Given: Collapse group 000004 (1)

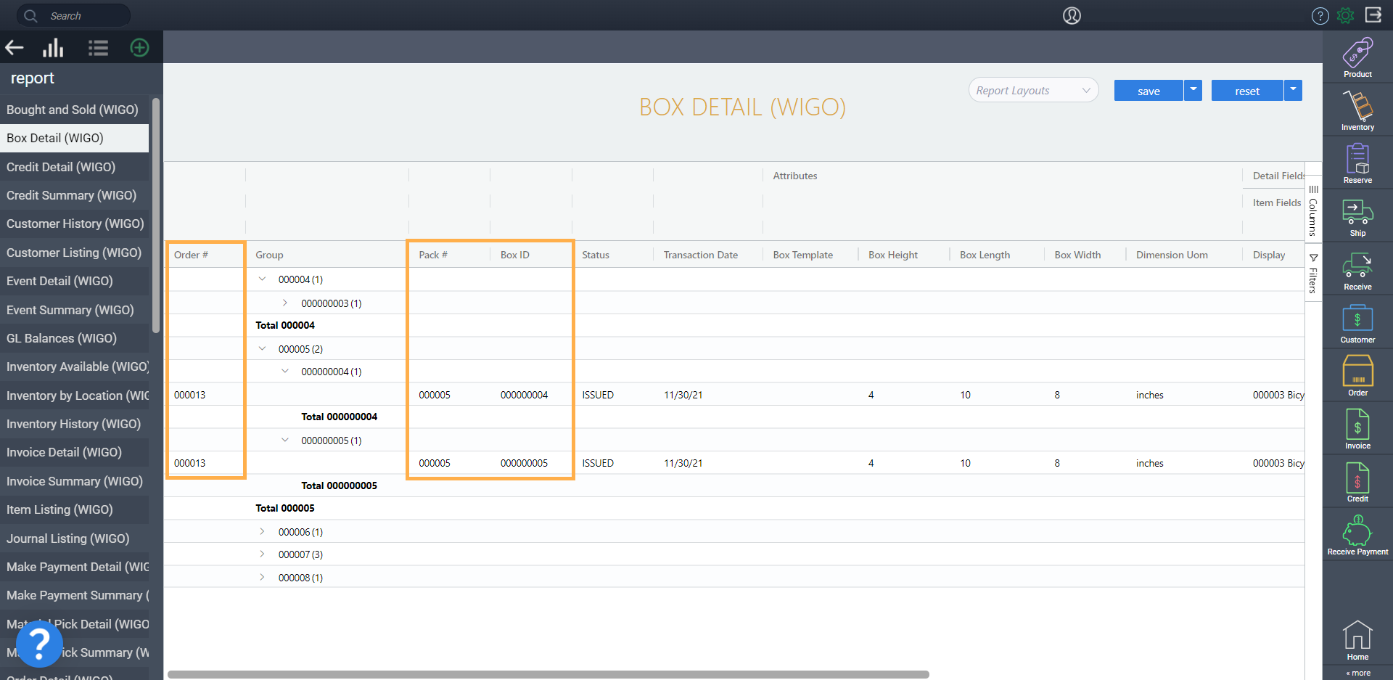Looking at the screenshot, I should click(263, 279).
